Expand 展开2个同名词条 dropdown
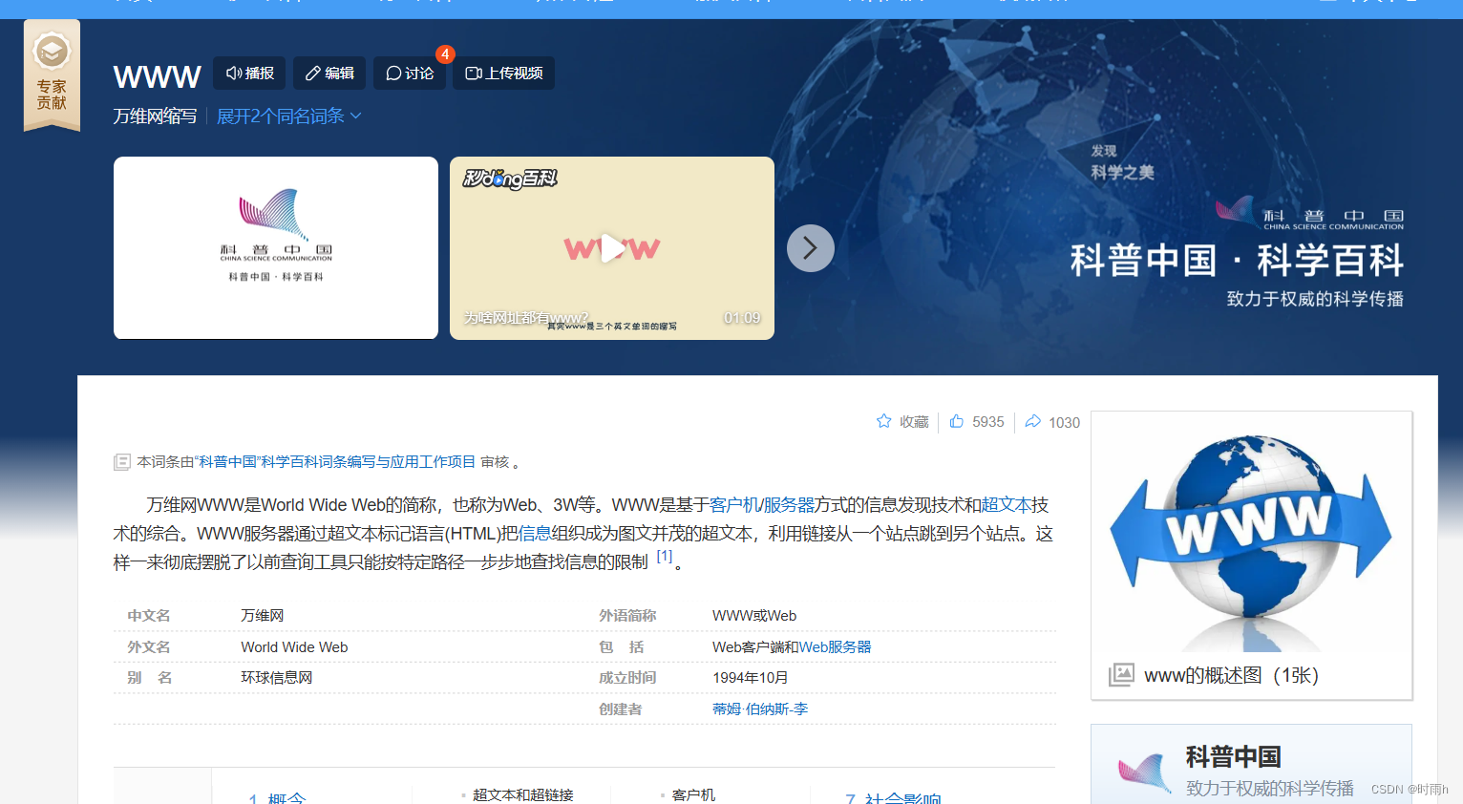 (288, 116)
